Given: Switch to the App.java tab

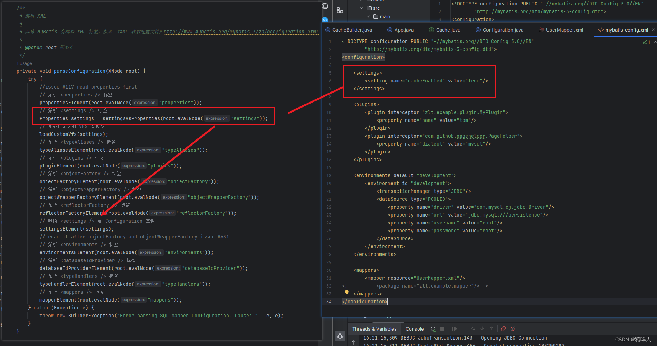Looking at the screenshot, I should click(x=400, y=30).
